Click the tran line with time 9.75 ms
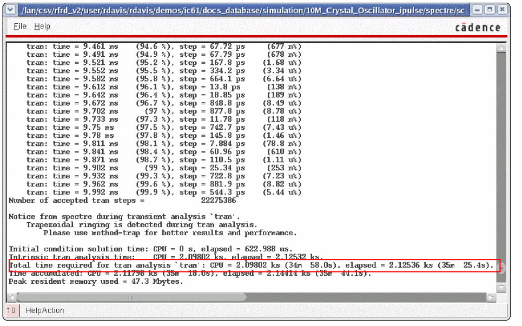Image resolution: width=522 pixels, height=326 pixels. (164, 128)
